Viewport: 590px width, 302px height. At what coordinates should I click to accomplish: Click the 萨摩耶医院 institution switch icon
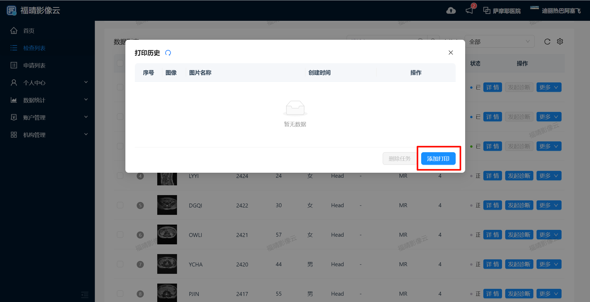pyautogui.click(x=486, y=11)
